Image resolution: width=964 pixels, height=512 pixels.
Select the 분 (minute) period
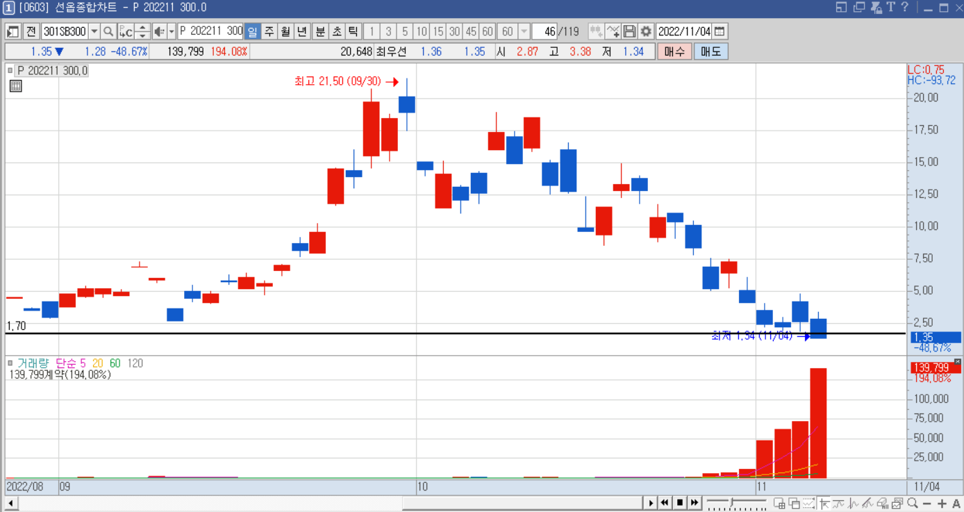[x=320, y=31]
